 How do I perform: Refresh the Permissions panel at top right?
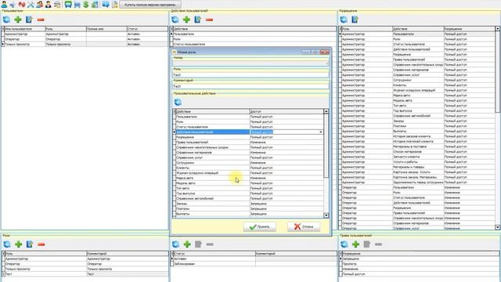[344, 20]
